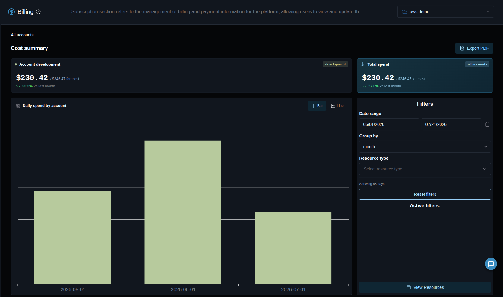Click the all accounts badge

(x=477, y=64)
